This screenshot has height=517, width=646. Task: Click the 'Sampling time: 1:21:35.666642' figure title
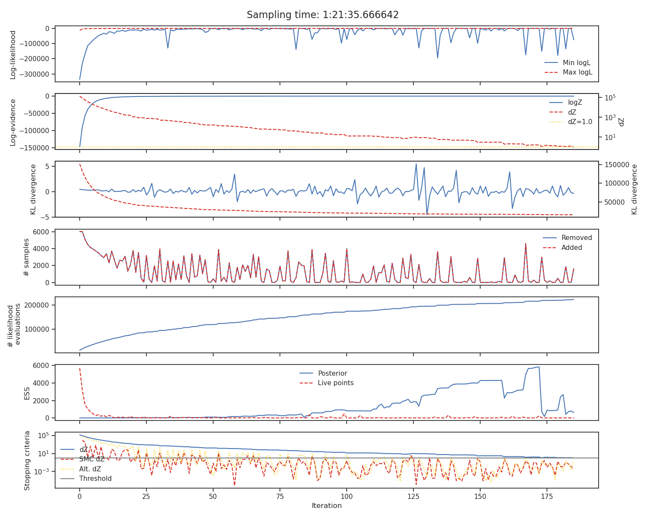pos(323,15)
